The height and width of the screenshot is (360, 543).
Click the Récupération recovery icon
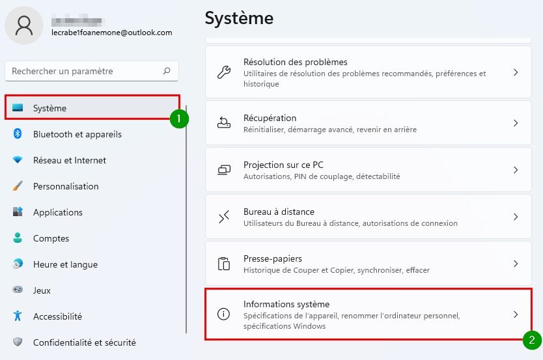click(224, 123)
